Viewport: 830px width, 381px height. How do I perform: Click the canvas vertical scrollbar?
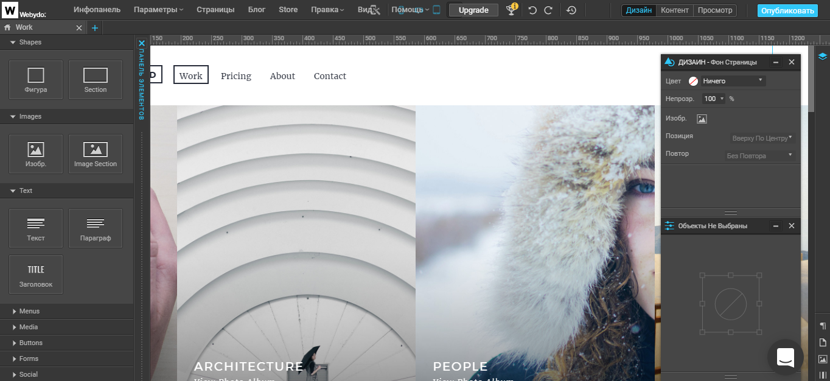pyautogui.click(x=811, y=79)
